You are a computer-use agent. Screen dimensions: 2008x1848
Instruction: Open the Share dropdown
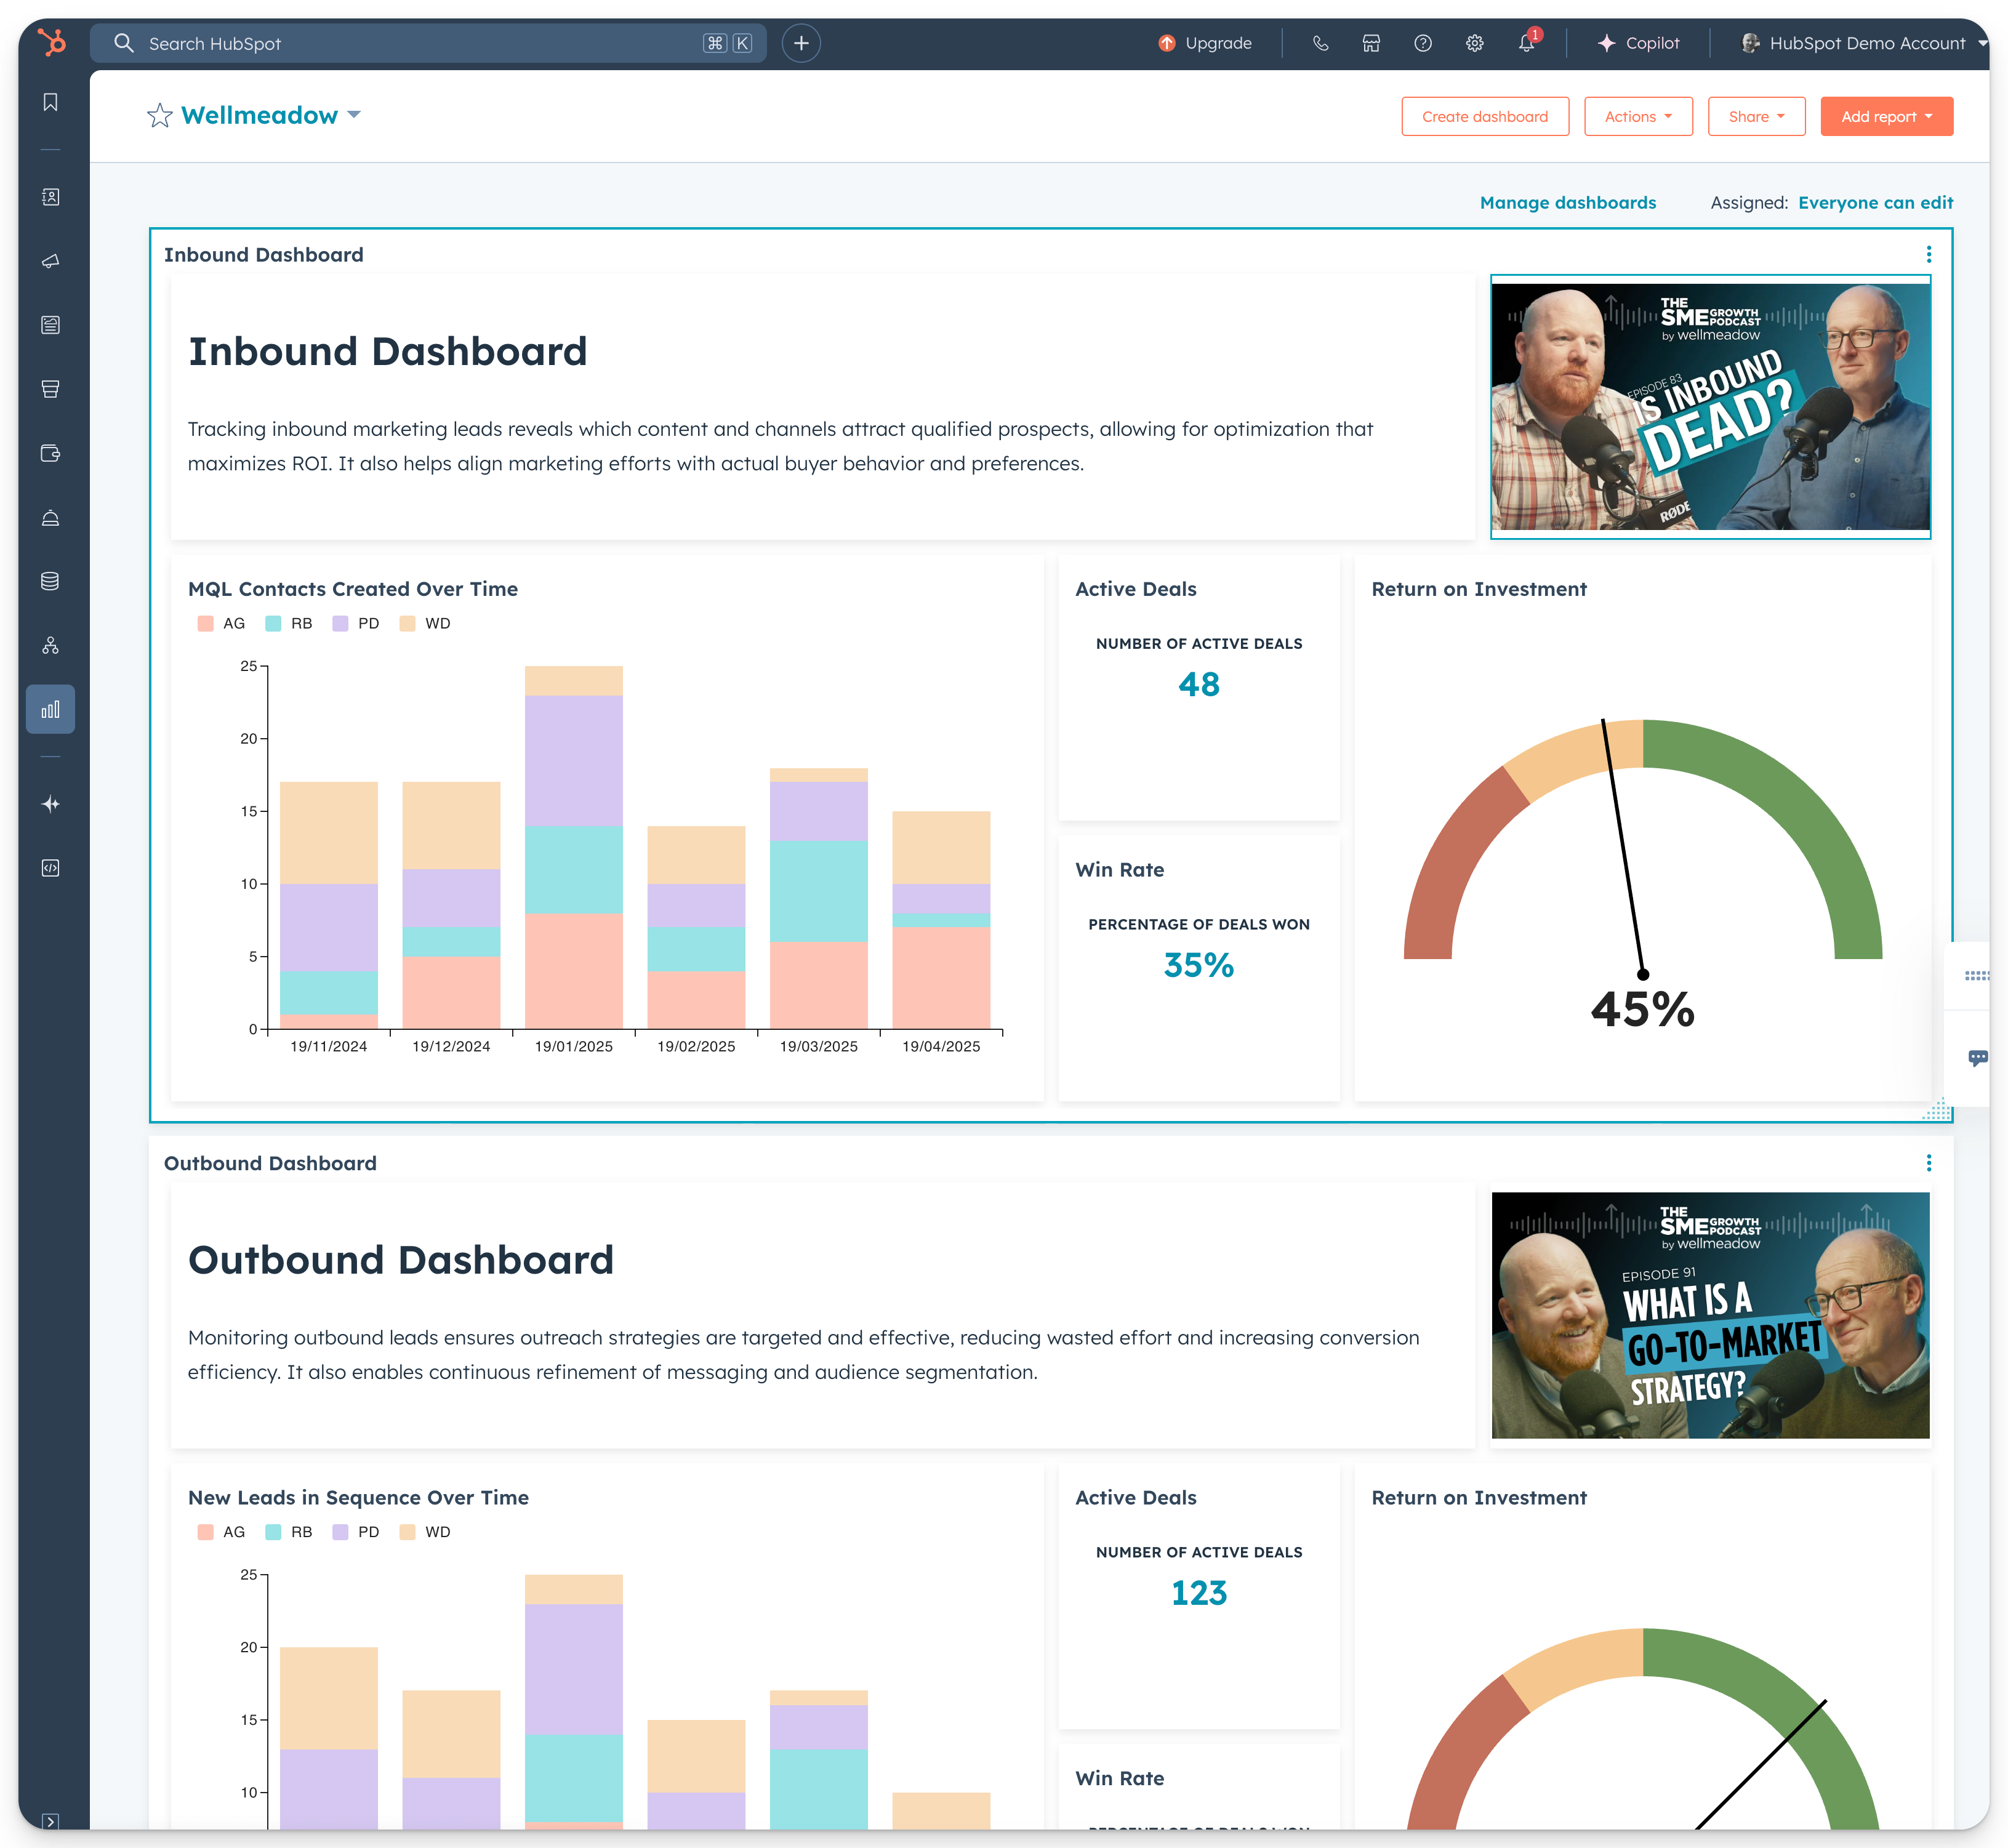(1756, 117)
